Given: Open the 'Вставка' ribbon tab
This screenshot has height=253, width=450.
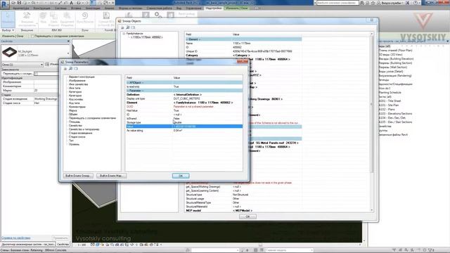Looking at the screenshot, I should coord(76,8).
